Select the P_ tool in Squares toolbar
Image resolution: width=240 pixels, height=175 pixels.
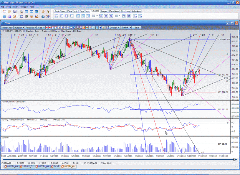point(135,16)
